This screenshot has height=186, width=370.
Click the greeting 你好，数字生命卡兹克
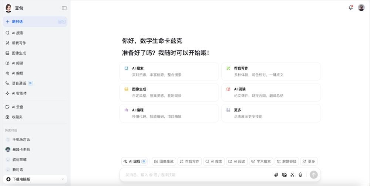(x=152, y=41)
